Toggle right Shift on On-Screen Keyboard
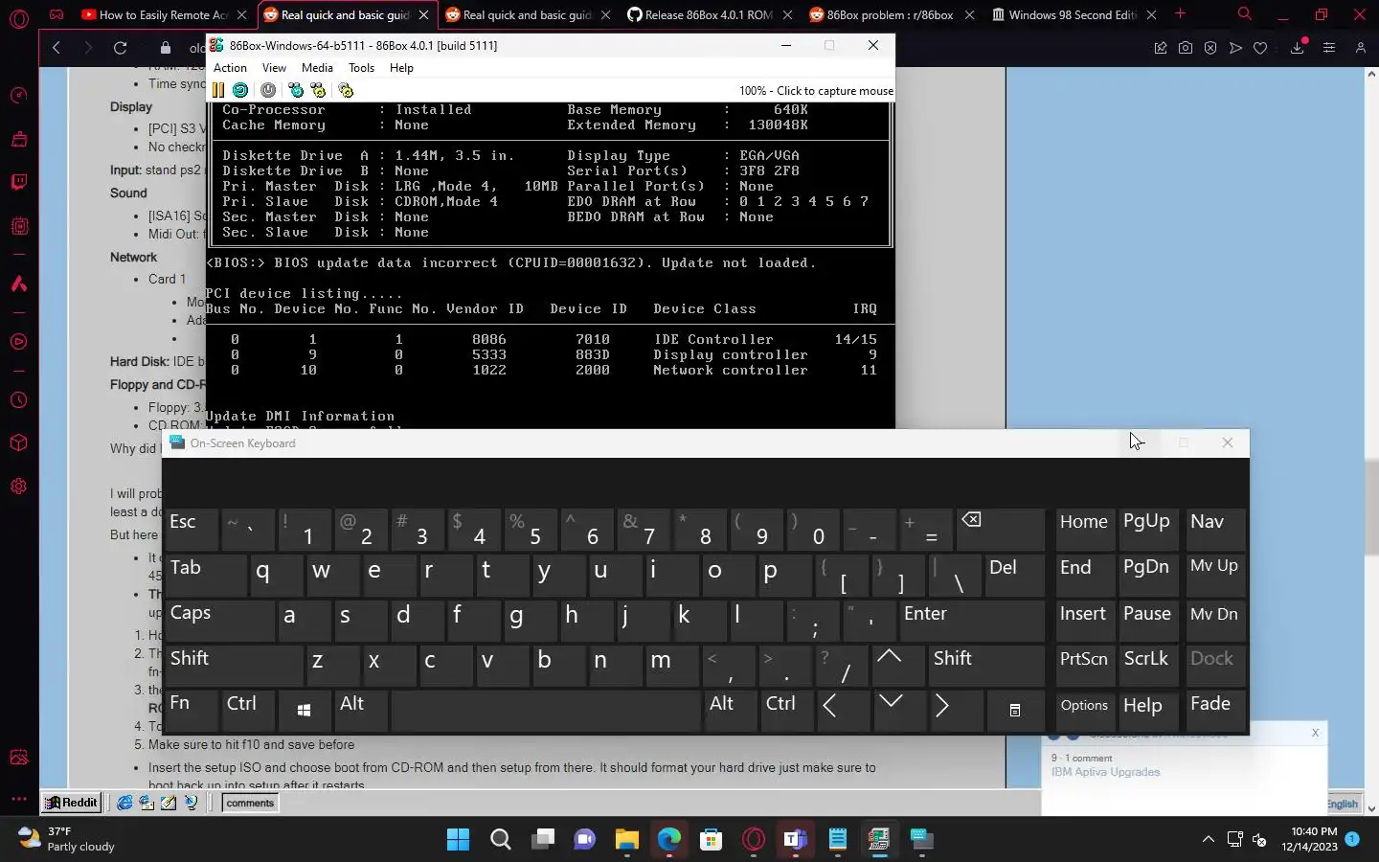 click(986, 666)
